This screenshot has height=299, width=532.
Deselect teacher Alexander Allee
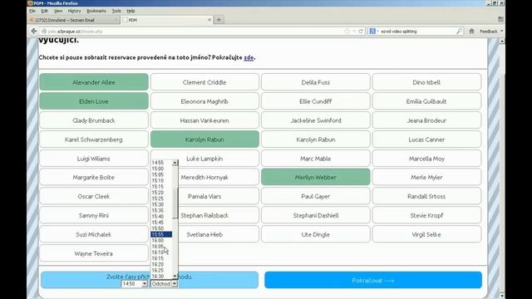tap(94, 82)
